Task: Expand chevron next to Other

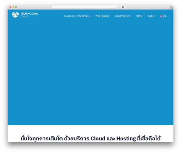Action: point(144,16)
